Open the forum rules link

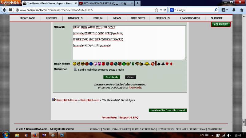tap(135, 88)
